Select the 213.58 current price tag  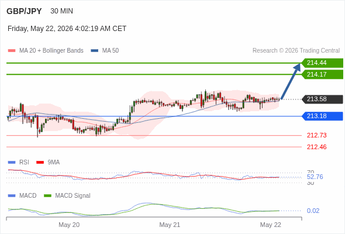[x=322, y=99]
